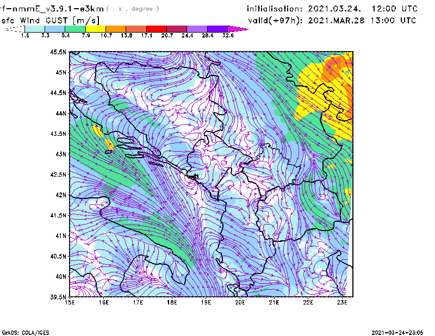Click the "44N" latitude label
Viewport: 435px width, 336px height.
pyautogui.click(x=61, y=114)
